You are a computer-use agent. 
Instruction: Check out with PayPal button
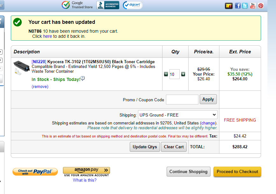point(35,172)
